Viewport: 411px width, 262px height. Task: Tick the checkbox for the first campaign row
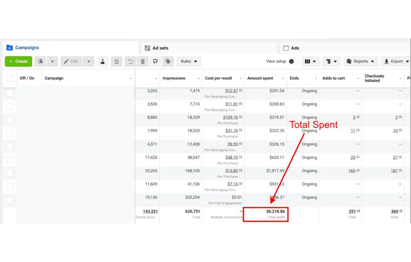(x=10, y=93)
